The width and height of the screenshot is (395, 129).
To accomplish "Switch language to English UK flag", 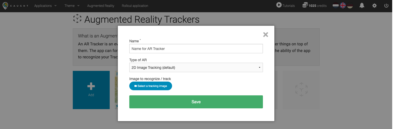I will pos(343,5).
